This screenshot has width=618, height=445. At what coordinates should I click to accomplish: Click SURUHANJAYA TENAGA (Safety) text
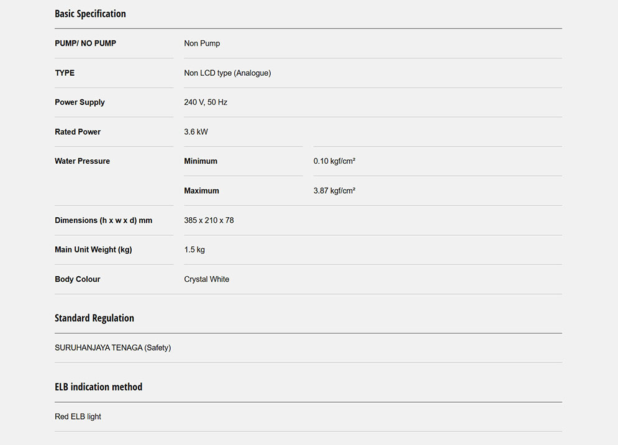(112, 348)
